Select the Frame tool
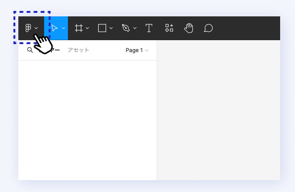295x192 pixels. click(x=79, y=28)
